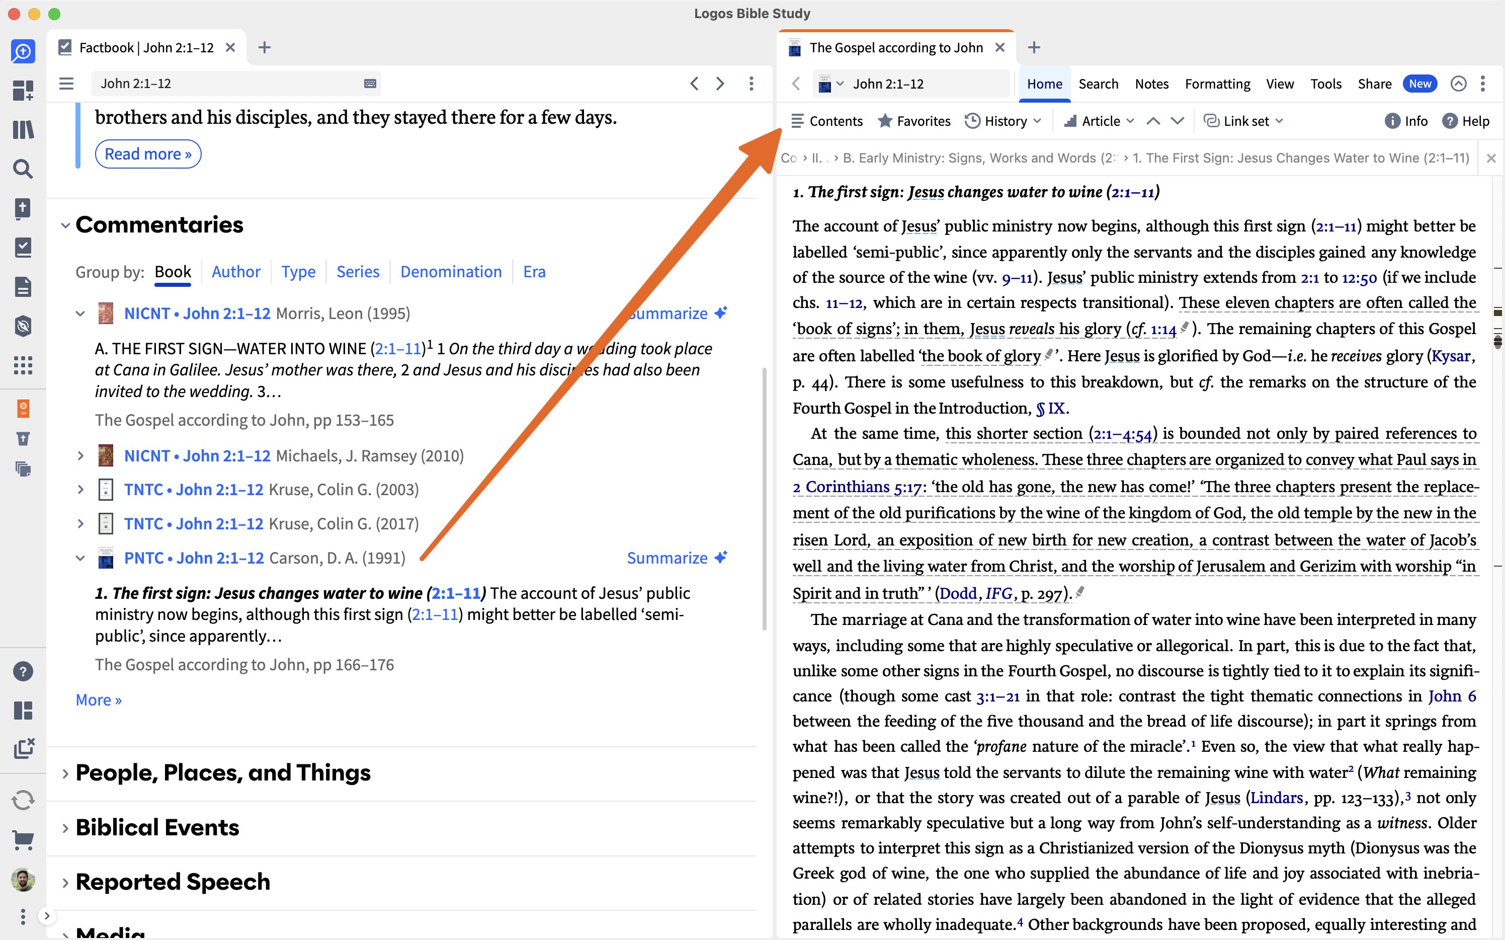Screen dimensions: 1505x940
Task: Go to next article with down arrow
Action: click(x=1178, y=121)
